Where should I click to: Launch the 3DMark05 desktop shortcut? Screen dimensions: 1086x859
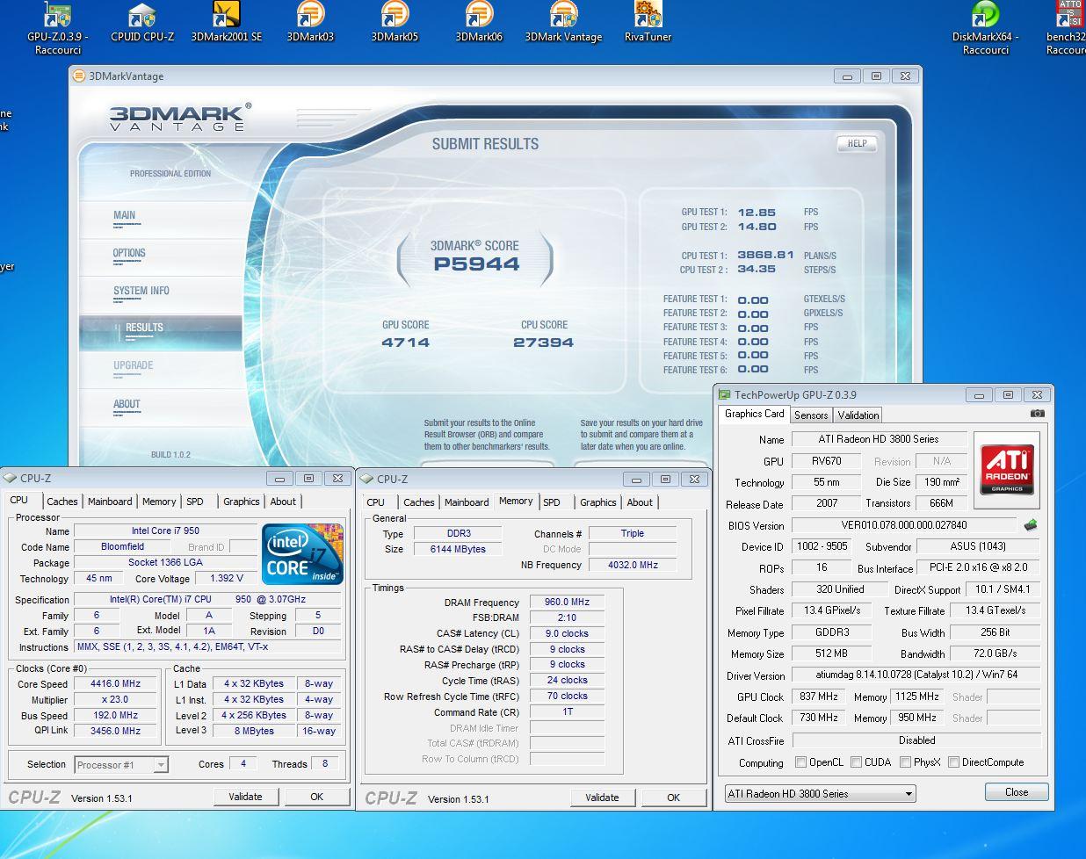coord(395,23)
